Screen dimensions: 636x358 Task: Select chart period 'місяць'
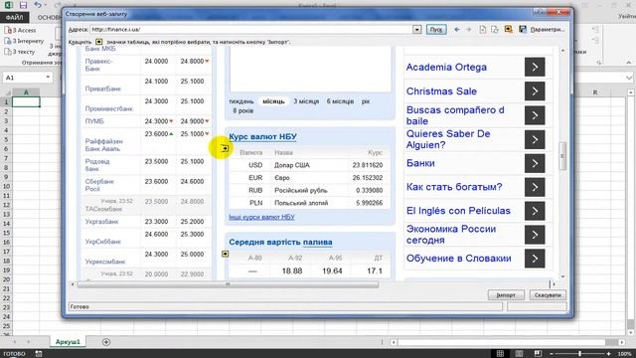tap(273, 101)
